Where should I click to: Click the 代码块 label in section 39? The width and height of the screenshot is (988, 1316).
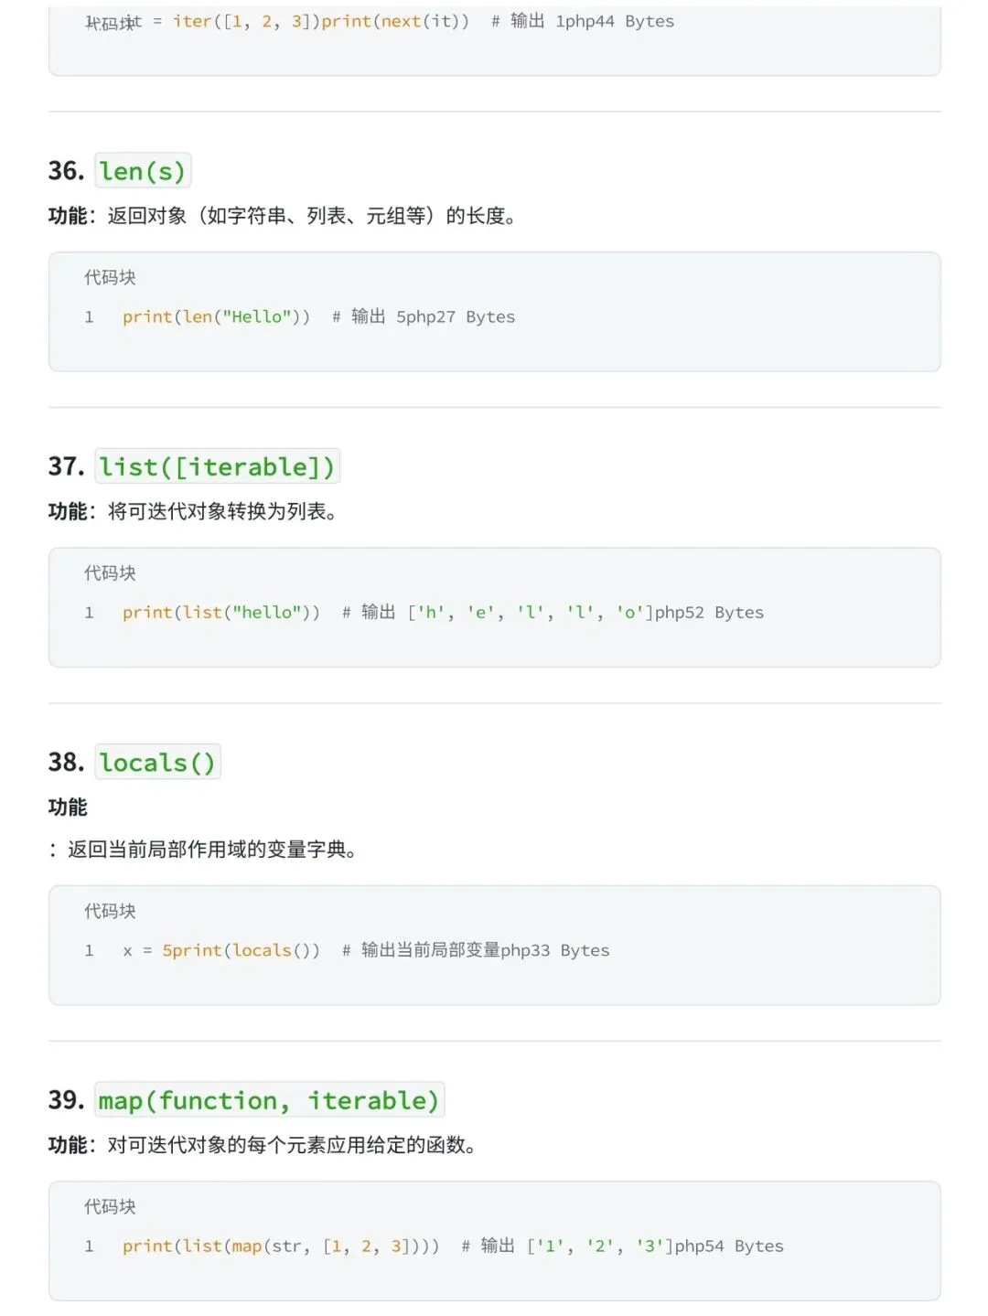(110, 1207)
